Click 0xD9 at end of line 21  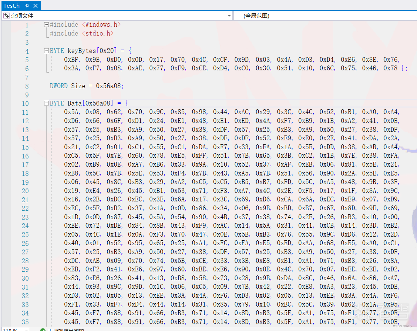(390, 199)
